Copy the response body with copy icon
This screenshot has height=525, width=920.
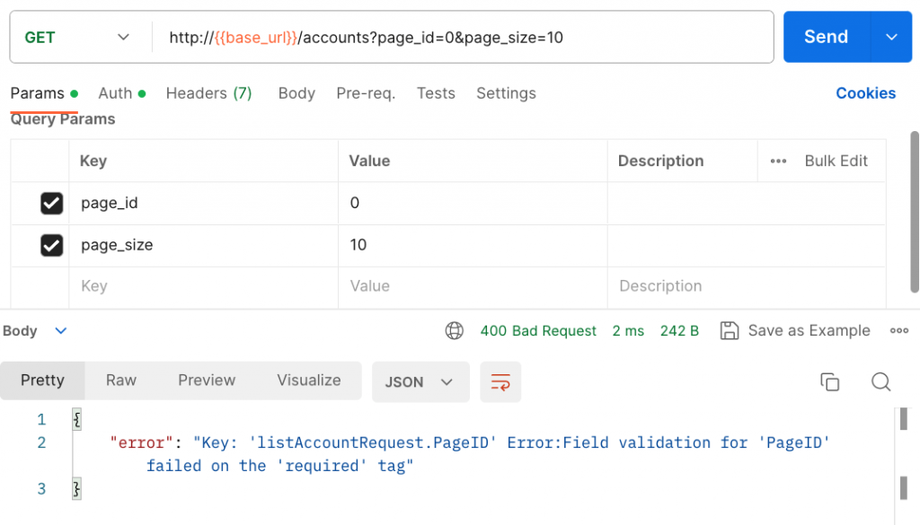click(829, 381)
